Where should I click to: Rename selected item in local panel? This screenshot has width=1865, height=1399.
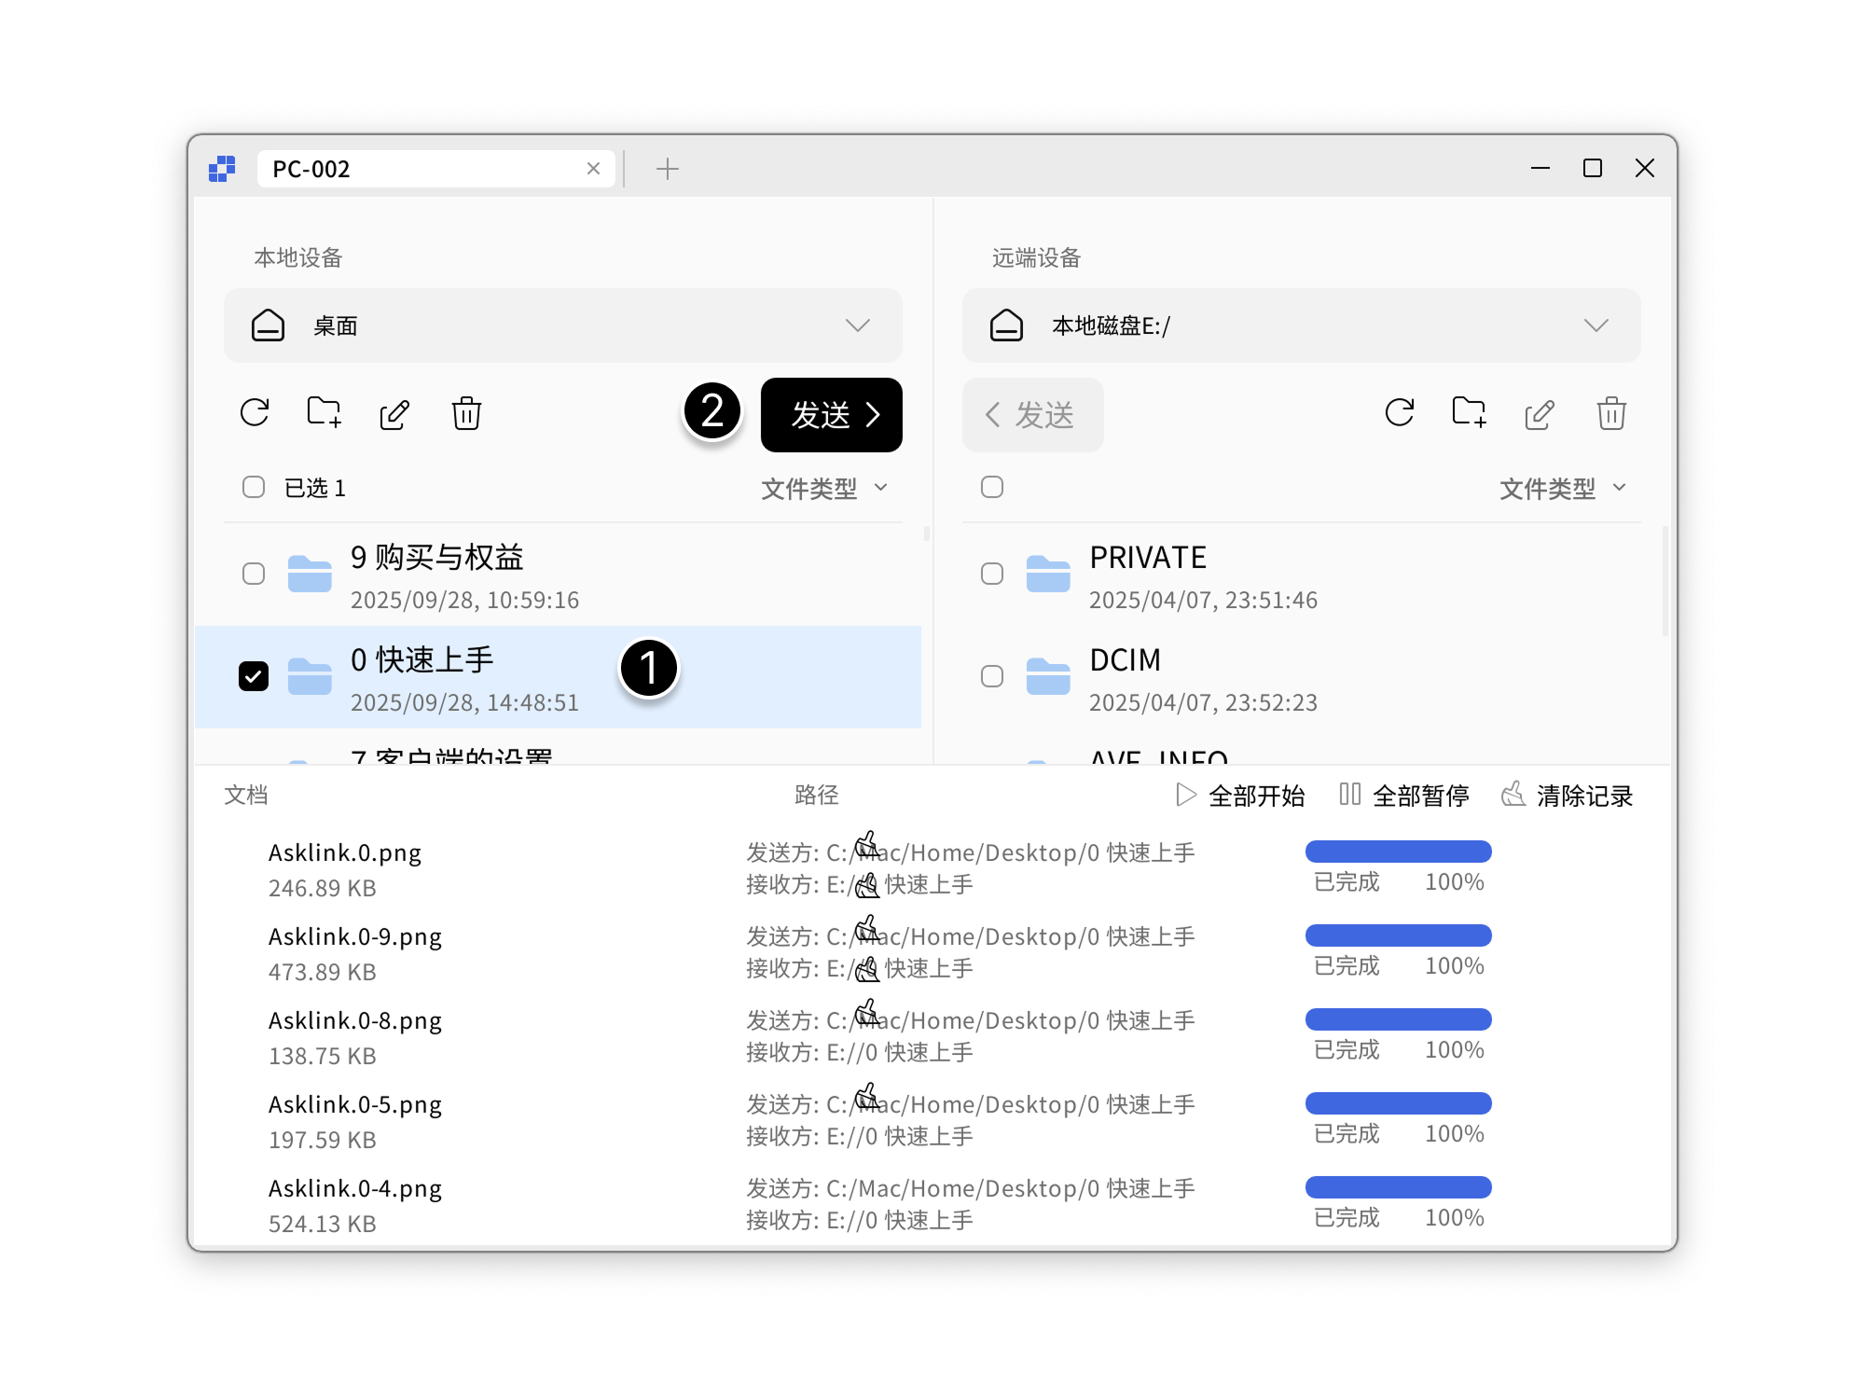[x=394, y=413]
